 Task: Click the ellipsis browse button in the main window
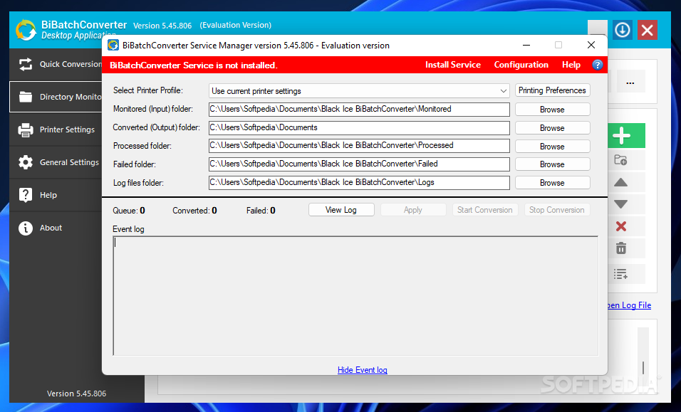click(630, 82)
